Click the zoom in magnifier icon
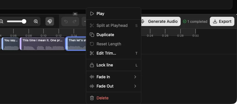Viewport: 237px width, 104px height. pos(36,21)
